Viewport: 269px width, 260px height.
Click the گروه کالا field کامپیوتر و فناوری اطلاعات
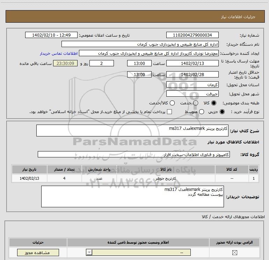tap(134, 154)
